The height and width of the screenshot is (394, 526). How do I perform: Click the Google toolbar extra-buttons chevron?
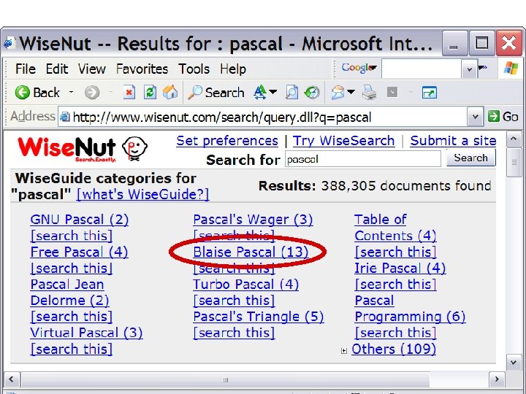483,68
